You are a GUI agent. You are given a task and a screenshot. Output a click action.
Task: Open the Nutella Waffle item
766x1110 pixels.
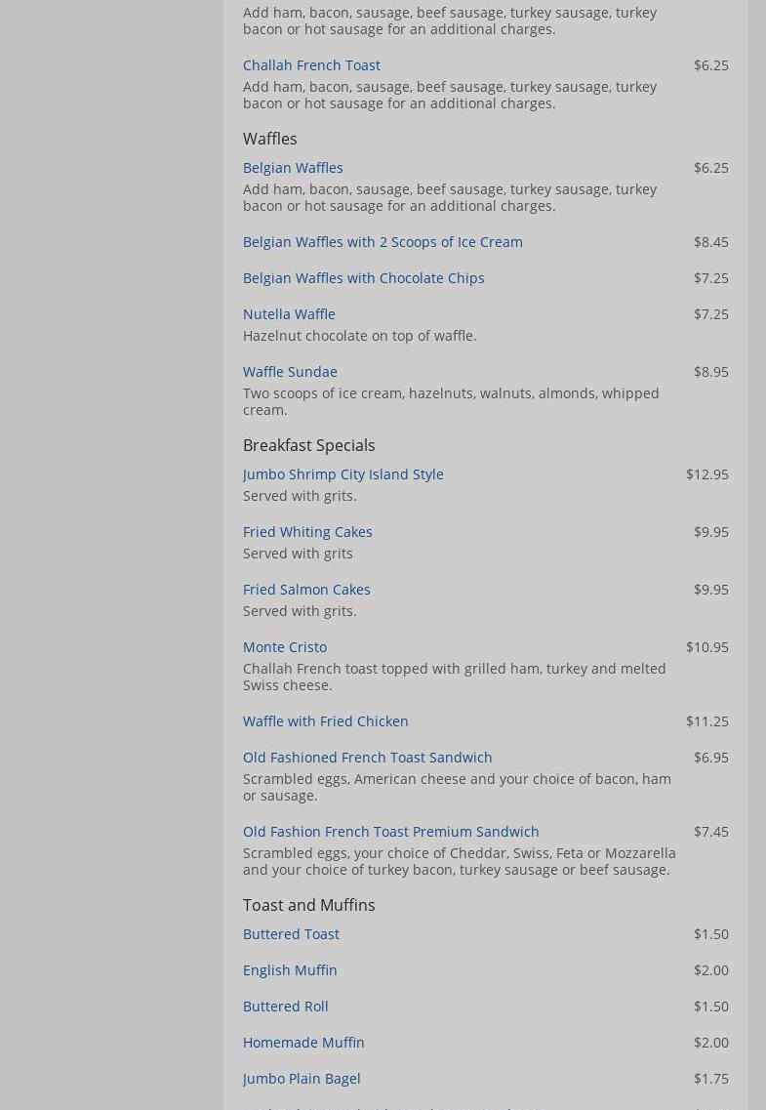289,314
